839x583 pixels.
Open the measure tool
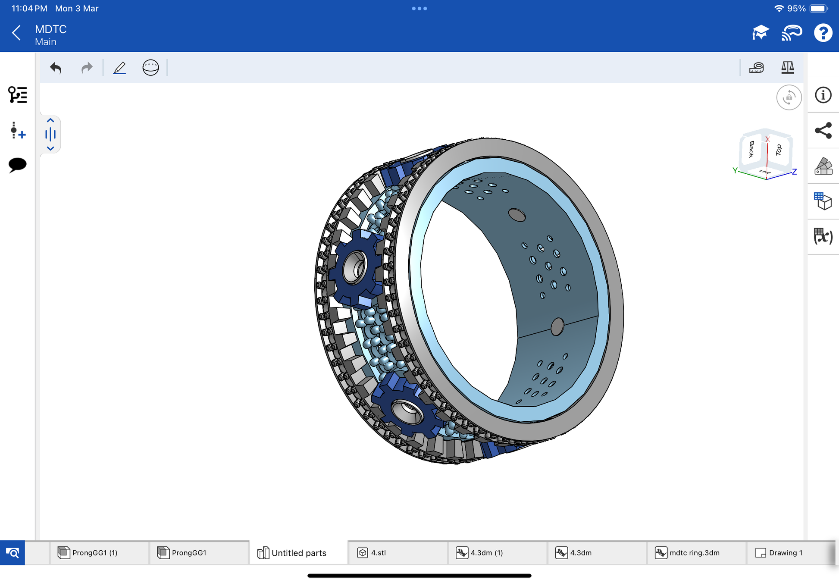pyautogui.click(x=756, y=68)
